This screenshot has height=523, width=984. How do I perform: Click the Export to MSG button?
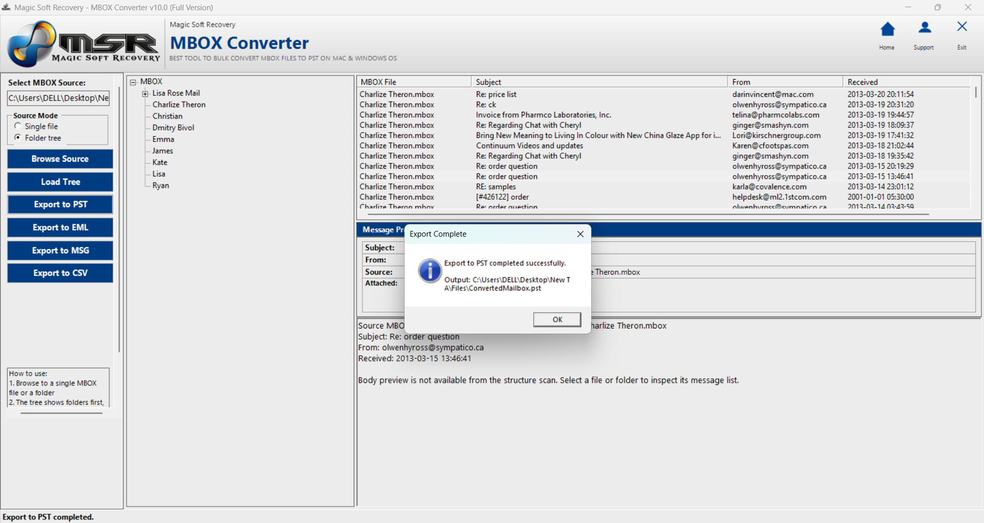(60, 250)
